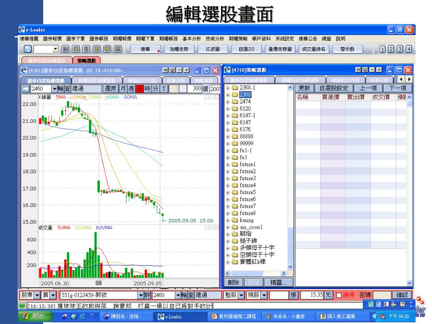Open 系統設定 menu

tap(285, 39)
